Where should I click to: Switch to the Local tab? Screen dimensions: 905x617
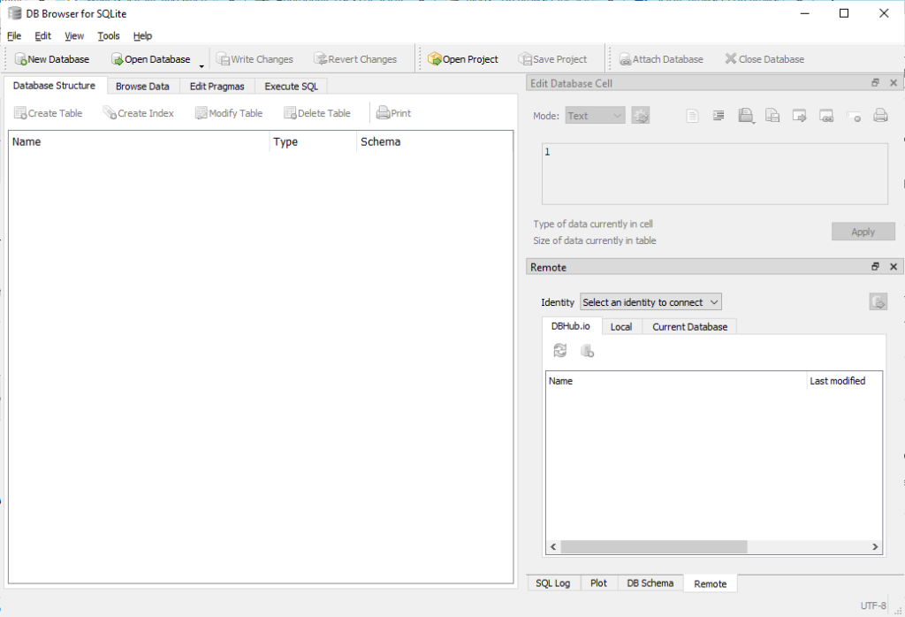[x=621, y=327]
